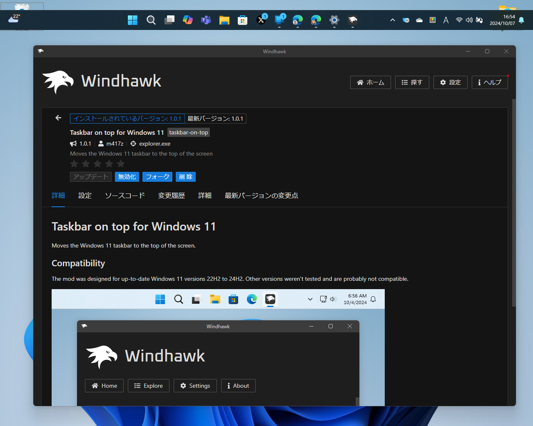The image size is (533, 426).
Task: Click the mod screenshot preview image
Action: pyautogui.click(x=218, y=347)
